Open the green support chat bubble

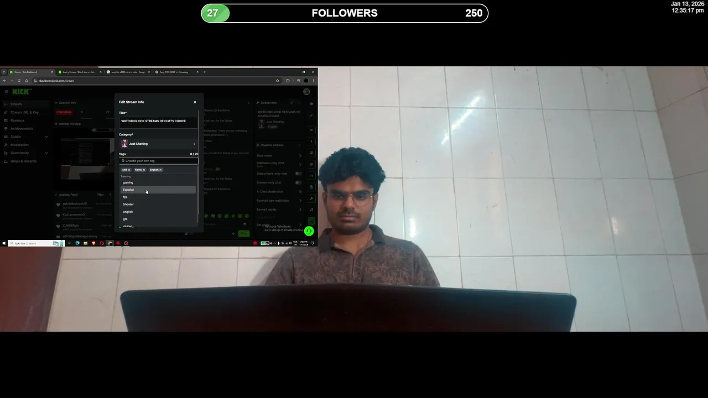[309, 232]
